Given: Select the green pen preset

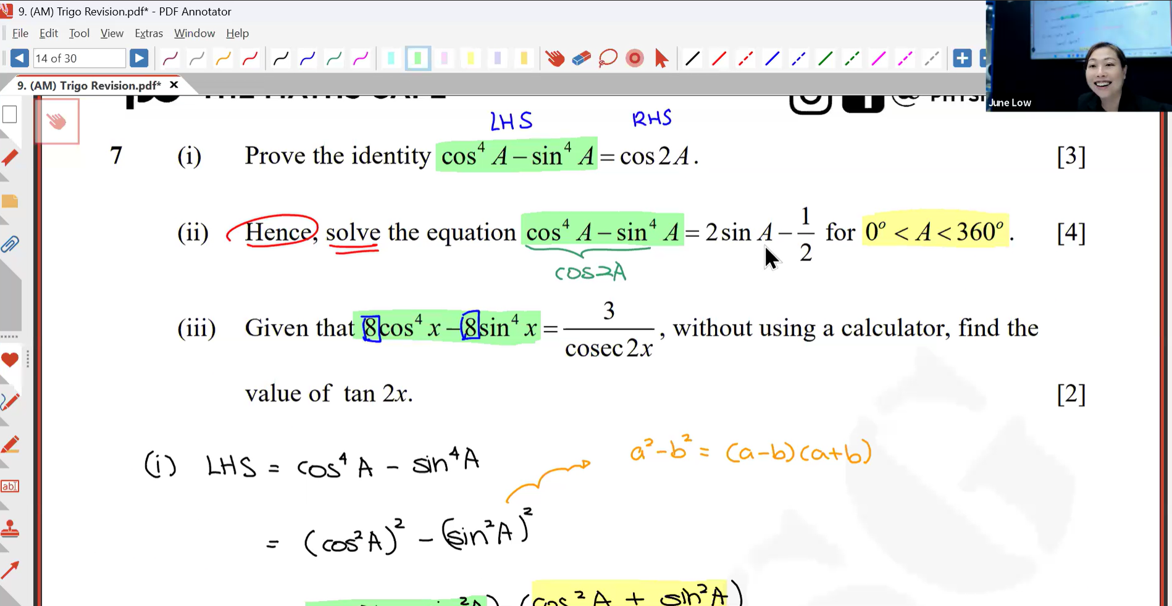Looking at the screenshot, I should tap(334, 59).
